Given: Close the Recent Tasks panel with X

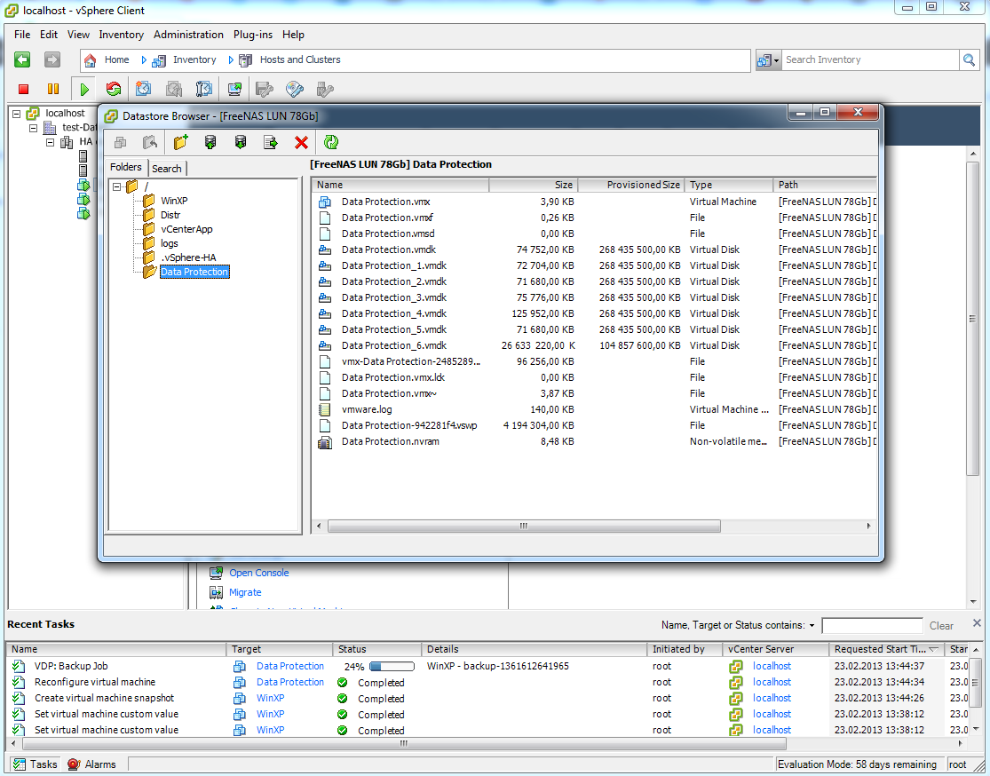Looking at the screenshot, I should (x=977, y=623).
